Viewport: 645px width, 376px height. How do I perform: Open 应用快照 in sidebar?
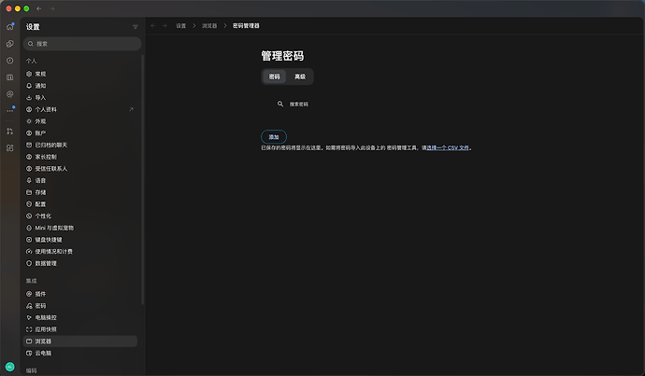click(x=80, y=329)
